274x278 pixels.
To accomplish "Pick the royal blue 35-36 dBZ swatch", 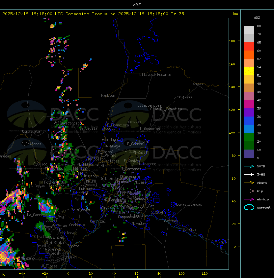I will 249,121.
